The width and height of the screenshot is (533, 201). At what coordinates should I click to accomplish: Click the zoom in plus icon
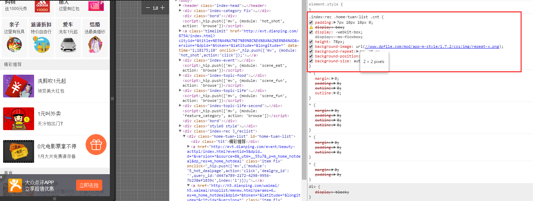coord(163,8)
